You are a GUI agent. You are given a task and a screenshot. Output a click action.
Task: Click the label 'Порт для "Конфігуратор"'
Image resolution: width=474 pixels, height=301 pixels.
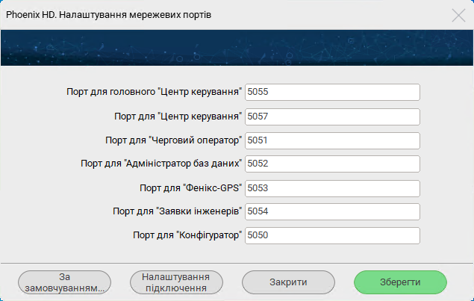(x=188, y=235)
